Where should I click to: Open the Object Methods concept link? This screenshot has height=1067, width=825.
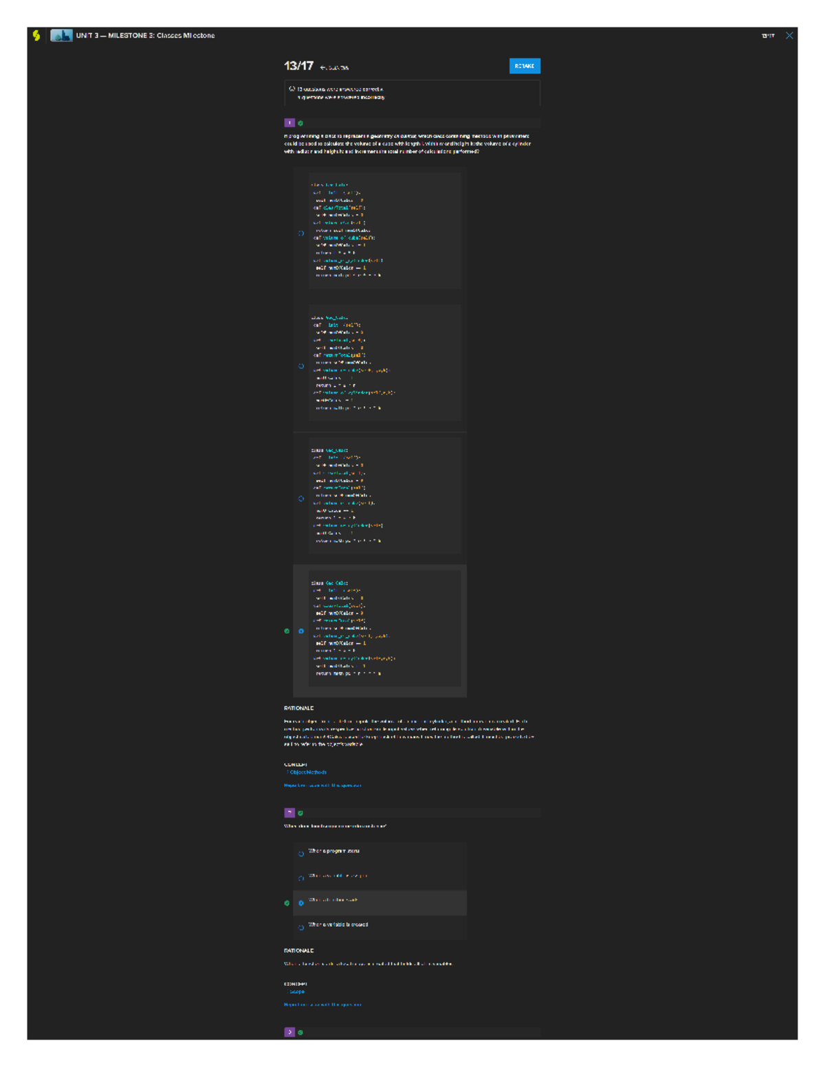[307, 772]
